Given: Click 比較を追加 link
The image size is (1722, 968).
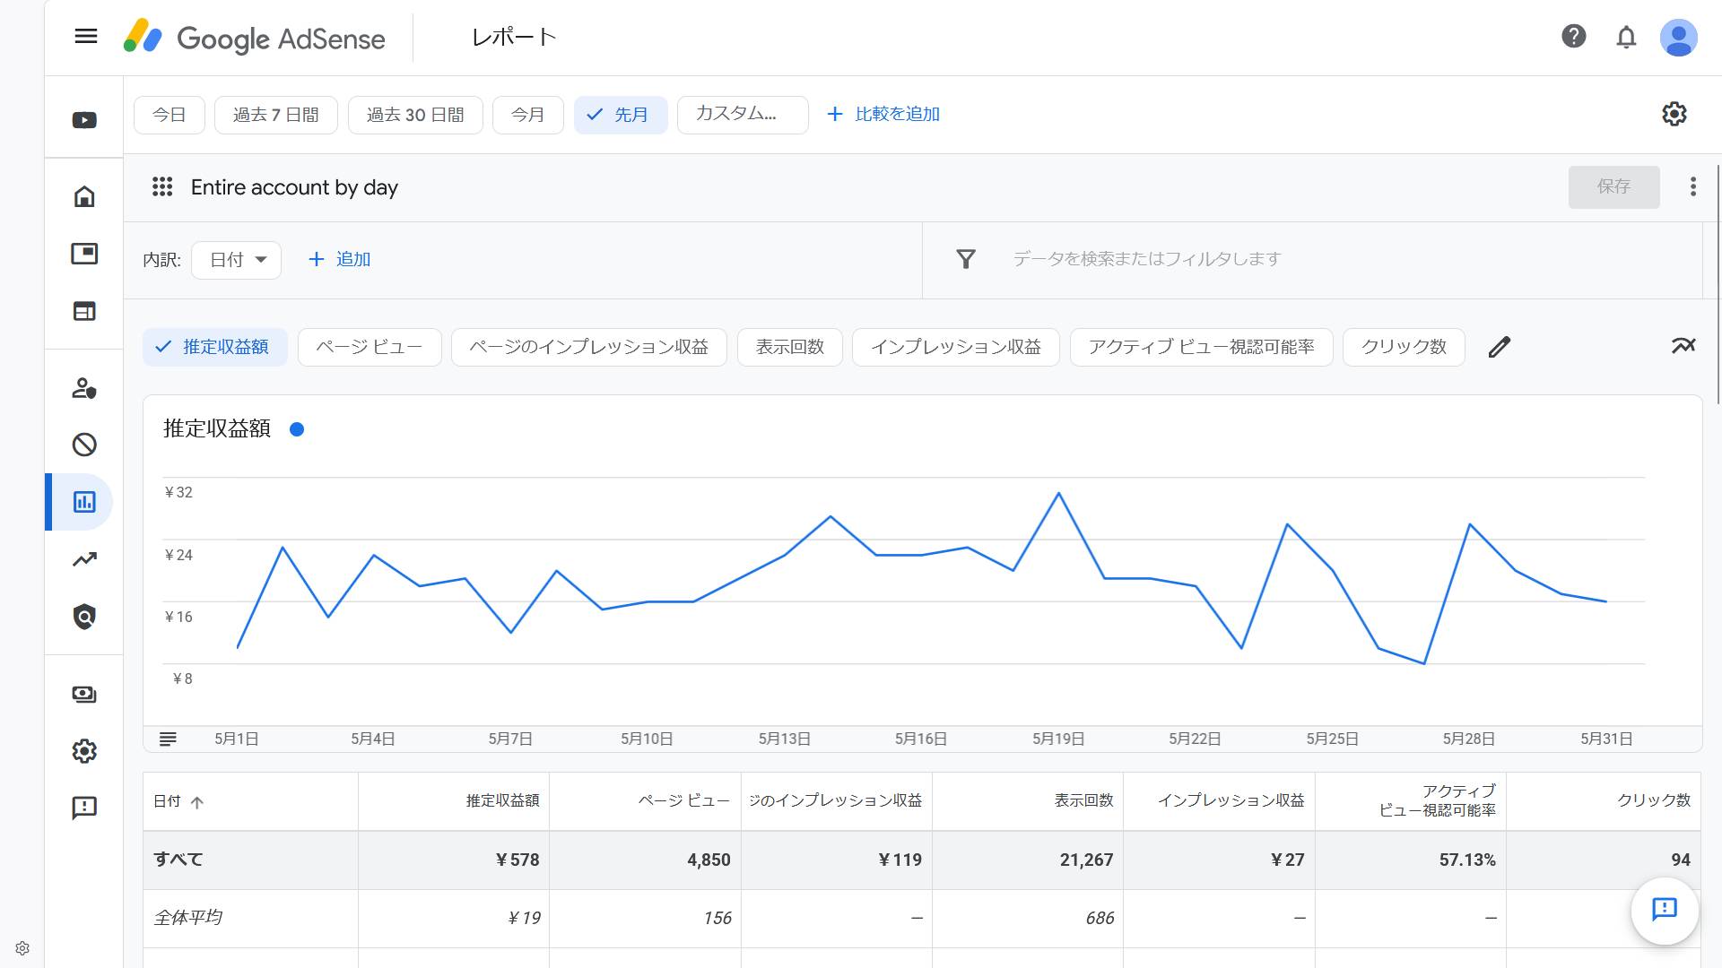Looking at the screenshot, I should coord(883,114).
